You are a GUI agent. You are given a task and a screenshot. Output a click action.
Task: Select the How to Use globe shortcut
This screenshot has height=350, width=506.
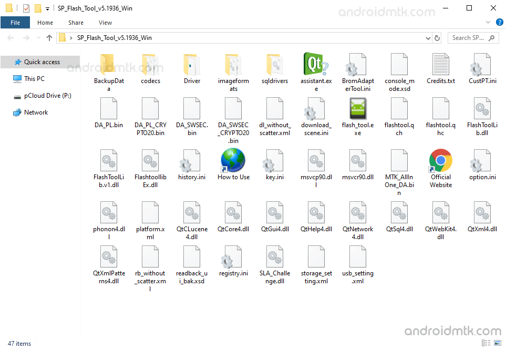coord(233,160)
